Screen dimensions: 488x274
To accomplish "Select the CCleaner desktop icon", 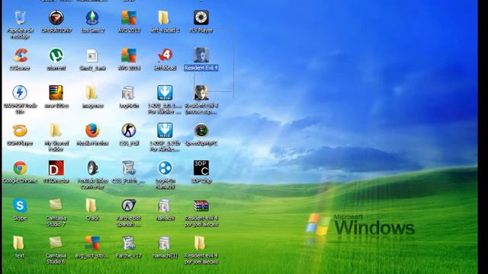I will point(21,56).
